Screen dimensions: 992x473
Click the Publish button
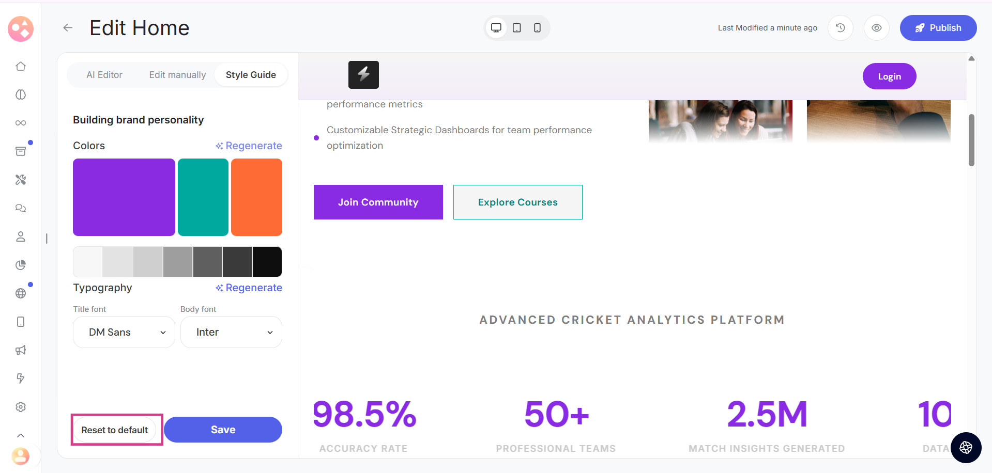tap(938, 28)
